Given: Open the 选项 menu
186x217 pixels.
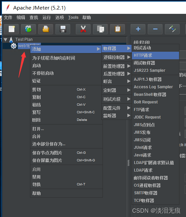Looking at the screenshot, I should [59, 17].
